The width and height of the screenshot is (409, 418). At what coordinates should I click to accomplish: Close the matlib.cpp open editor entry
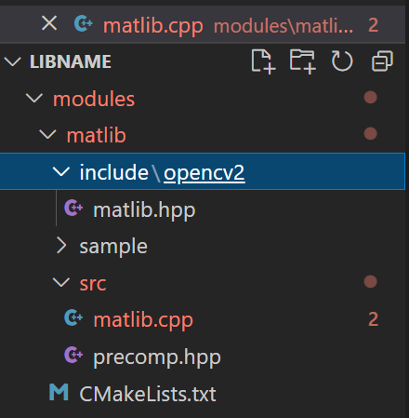pyautogui.click(x=49, y=23)
